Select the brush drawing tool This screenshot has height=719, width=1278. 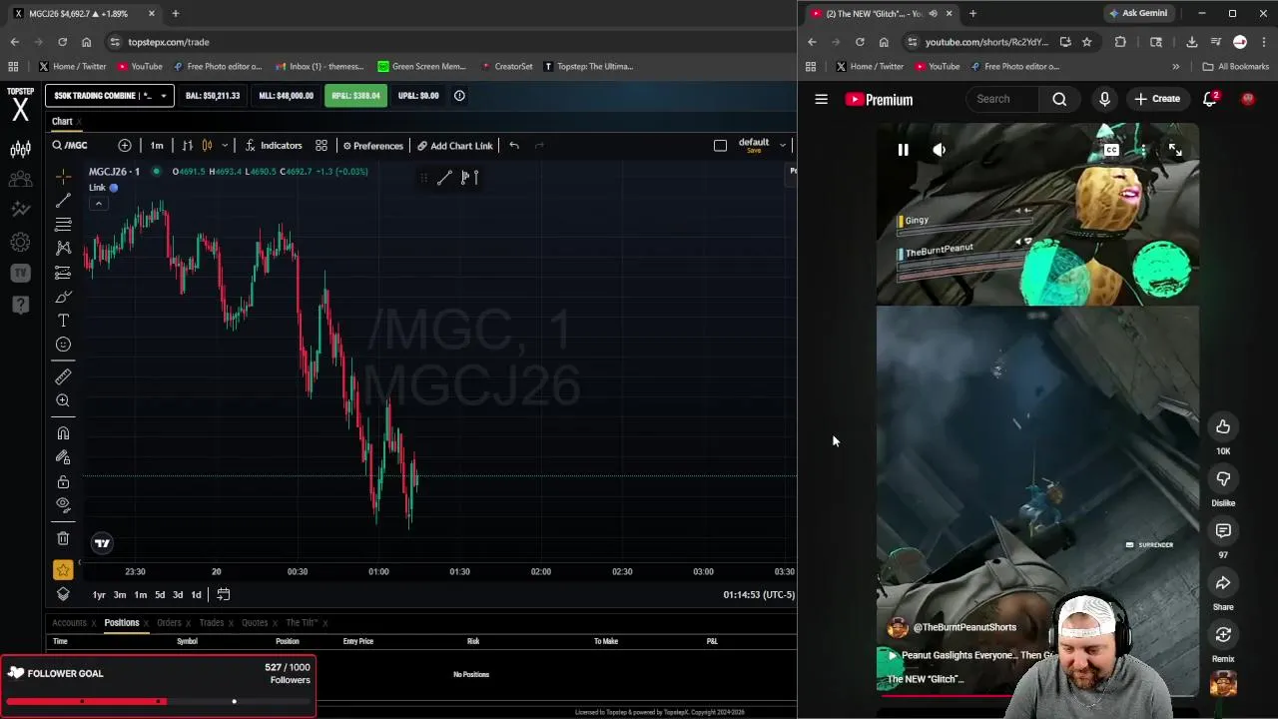click(63, 297)
